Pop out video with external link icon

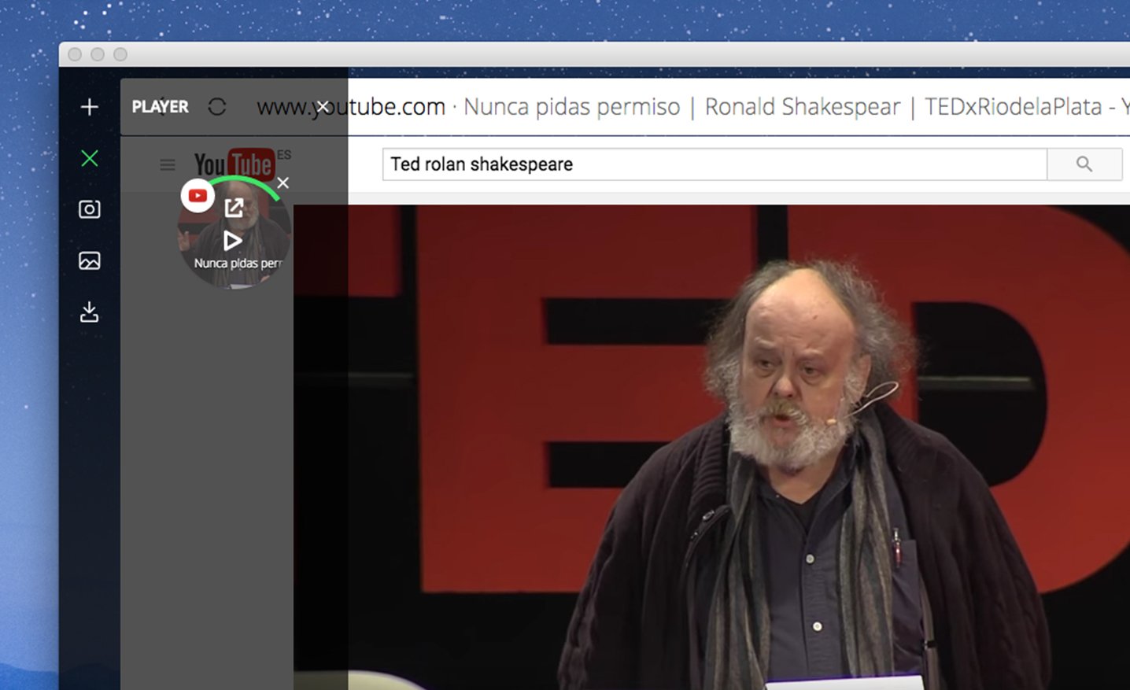[x=234, y=208]
